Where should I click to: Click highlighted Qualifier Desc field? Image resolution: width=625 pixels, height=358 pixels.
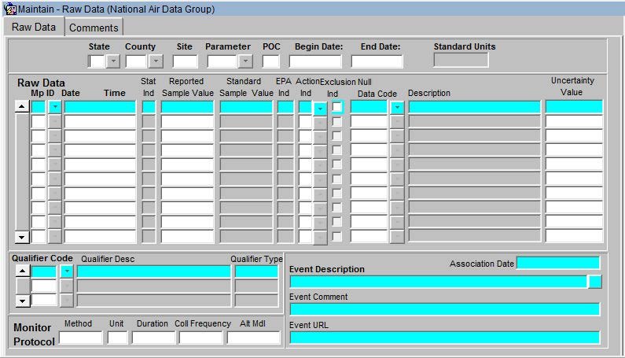(x=154, y=271)
